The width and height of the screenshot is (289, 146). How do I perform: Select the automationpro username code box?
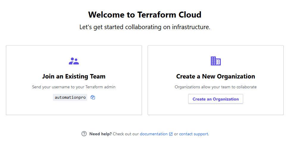point(70,98)
